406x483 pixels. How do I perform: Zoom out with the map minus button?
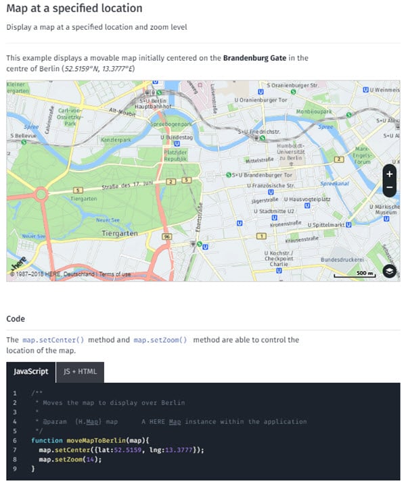389,186
